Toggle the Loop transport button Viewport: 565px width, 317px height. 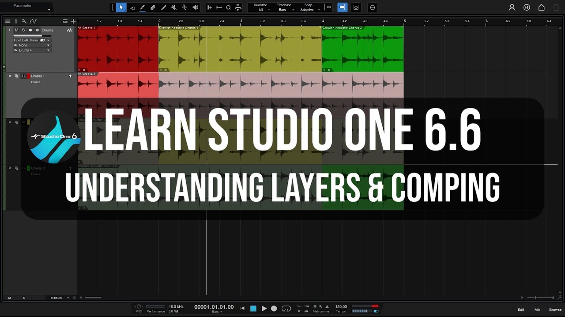click(286, 309)
